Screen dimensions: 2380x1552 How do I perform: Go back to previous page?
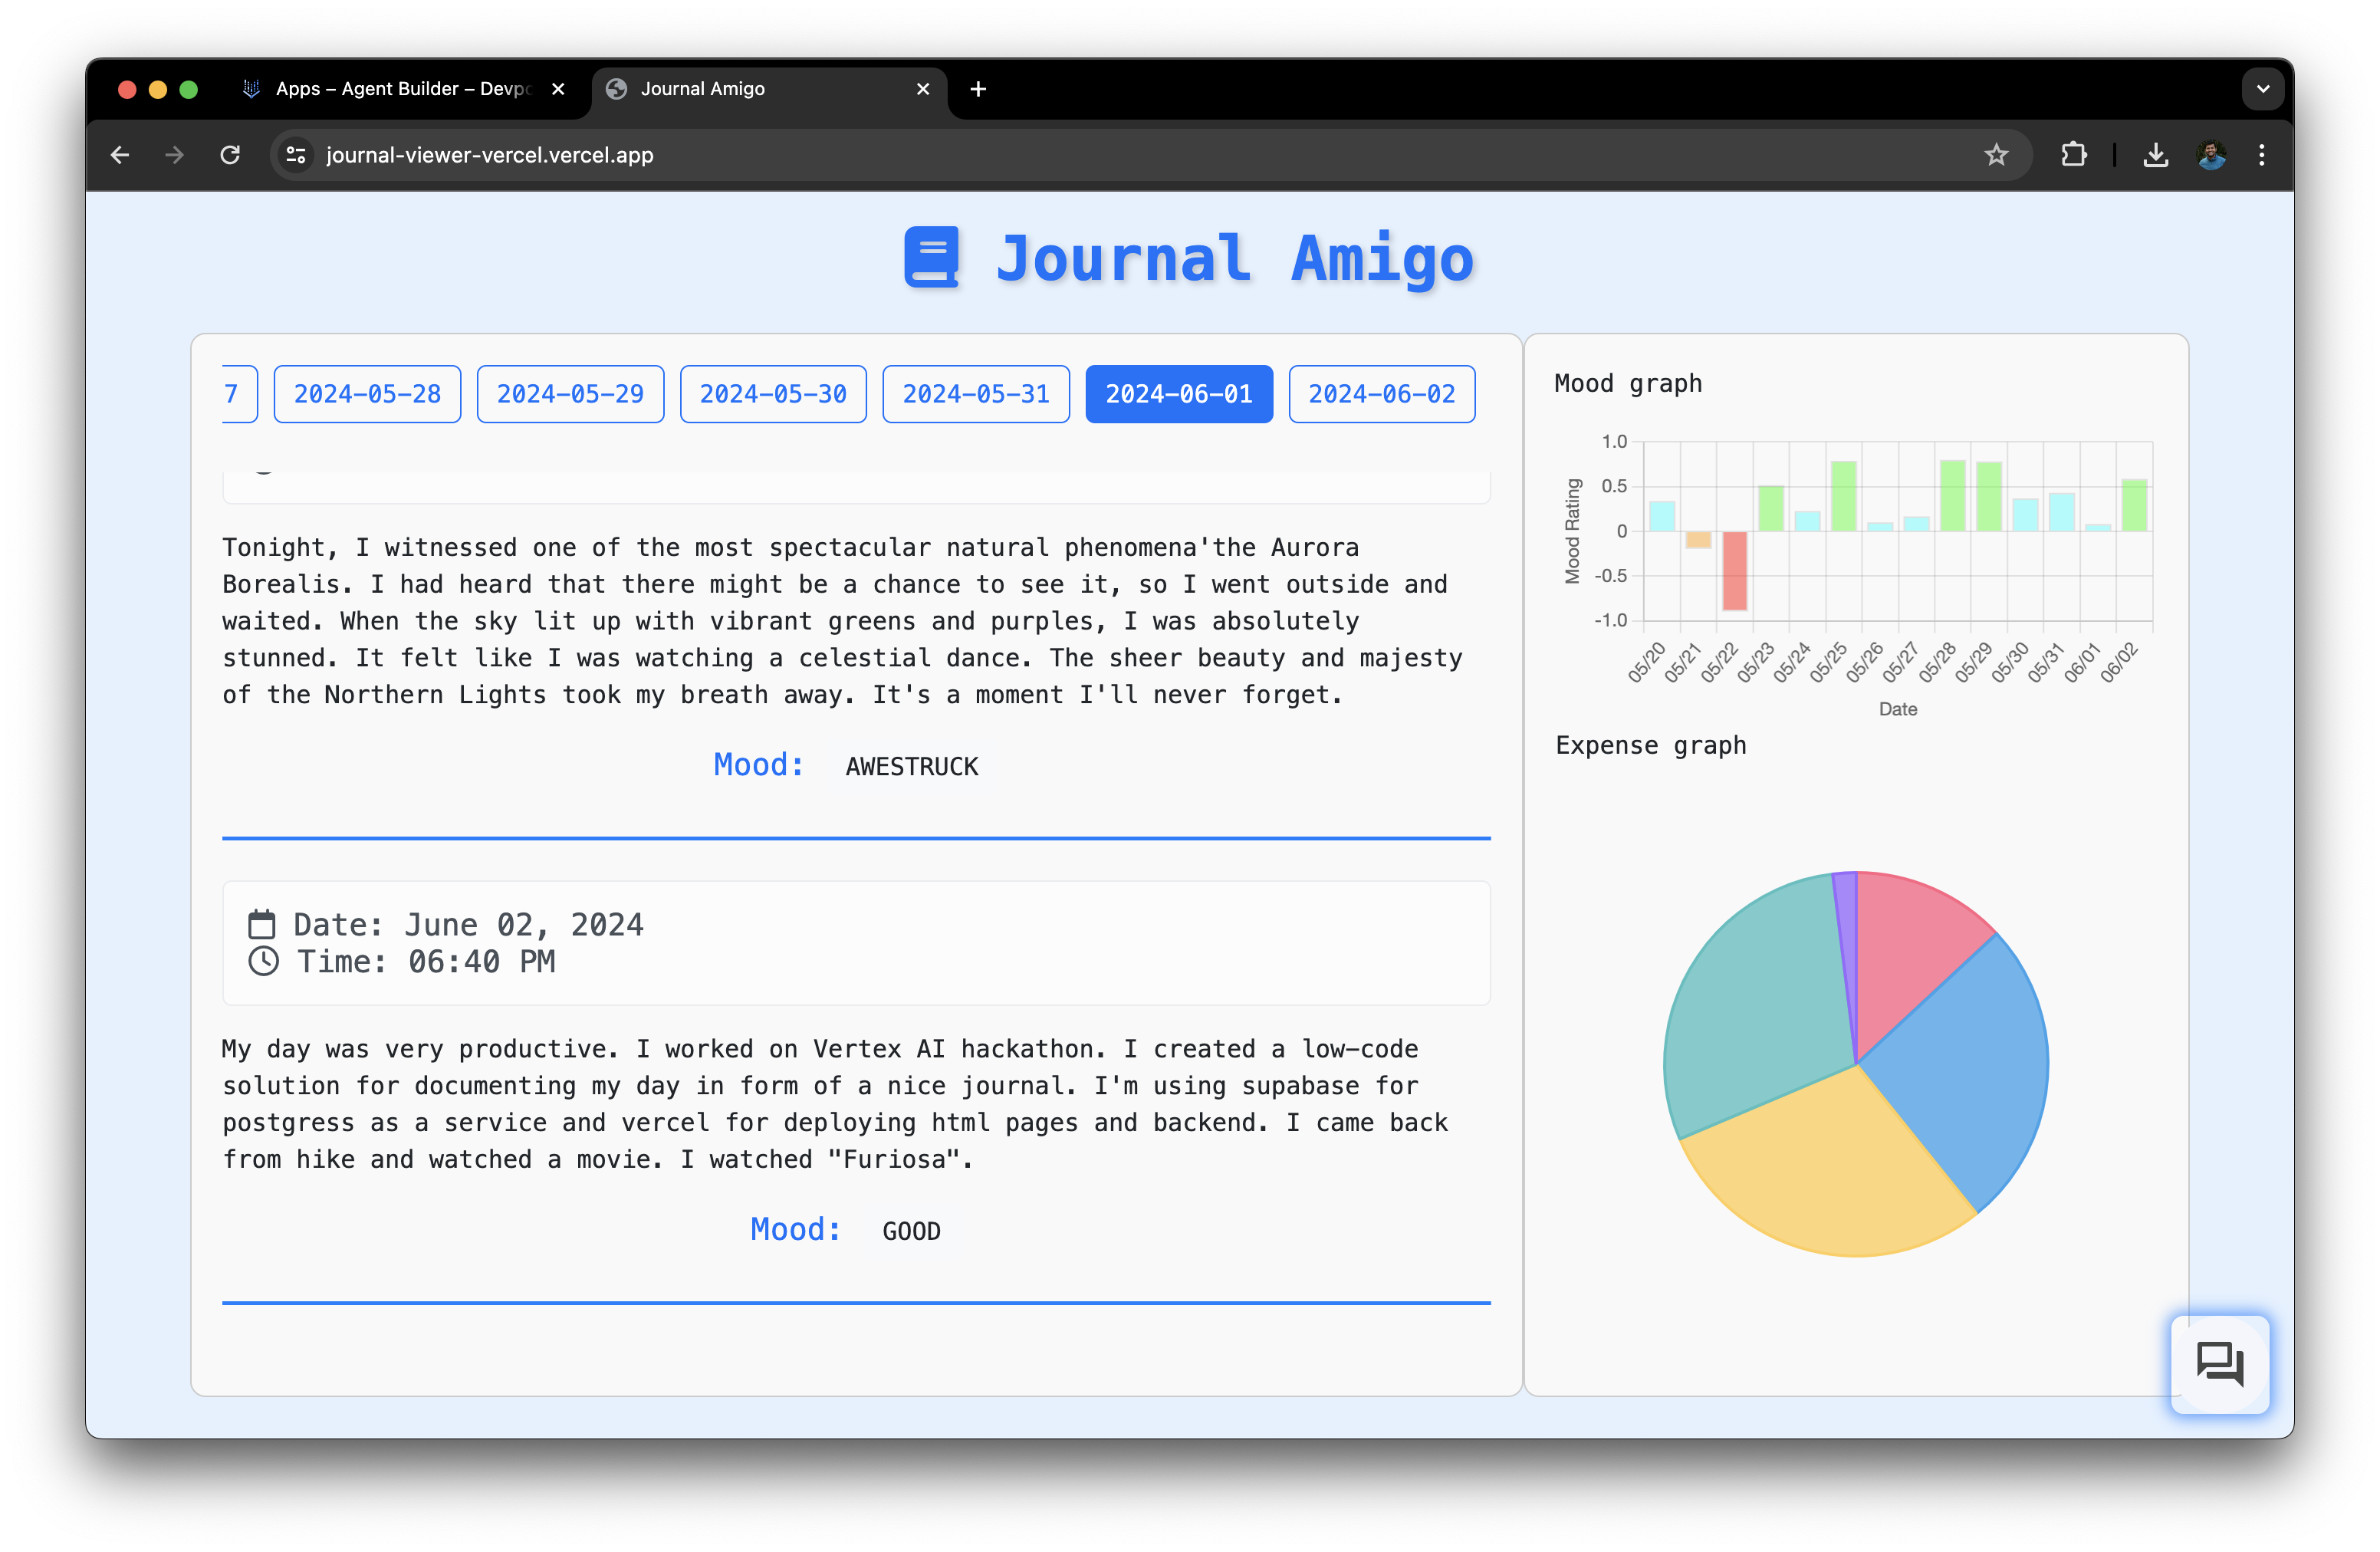[120, 155]
